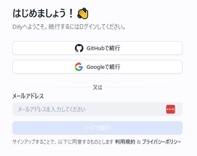Click the multicolor Google G logo
Screen dimensions: 197x156
coord(79,67)
